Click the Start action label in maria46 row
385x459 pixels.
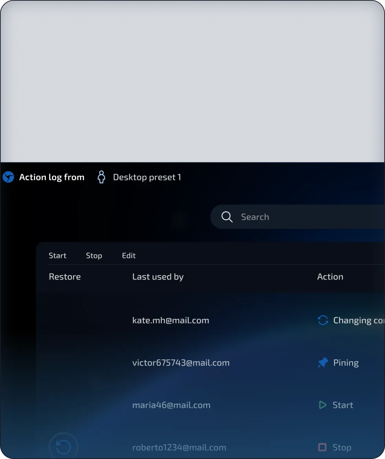click(x=343, y=405)
